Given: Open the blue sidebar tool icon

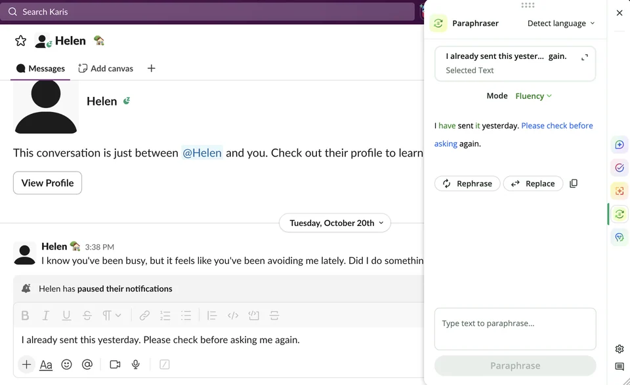Looking at the screenshot, I should [619, 238].
